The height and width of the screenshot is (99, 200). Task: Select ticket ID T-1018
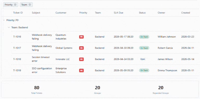[17, 59]
